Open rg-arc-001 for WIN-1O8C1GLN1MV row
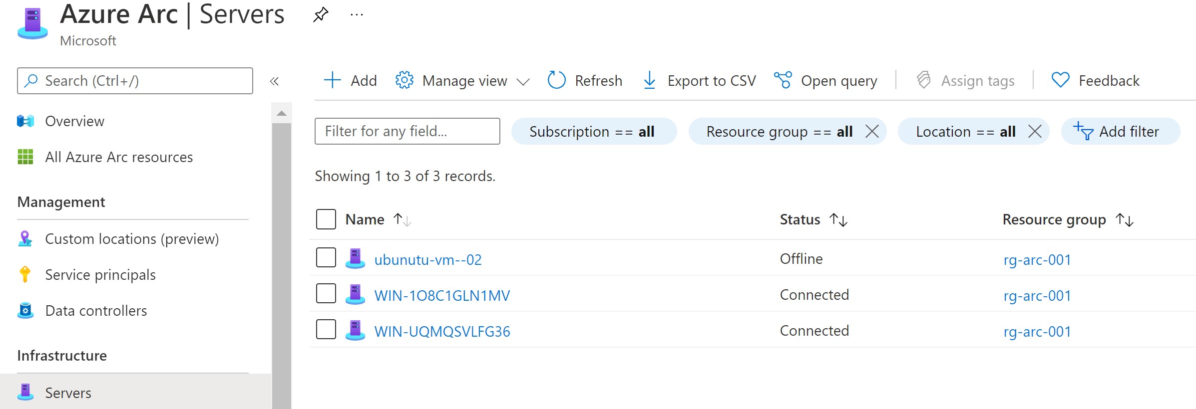The height and width of the screenshot is (409, 1196). pos(1037,296)
